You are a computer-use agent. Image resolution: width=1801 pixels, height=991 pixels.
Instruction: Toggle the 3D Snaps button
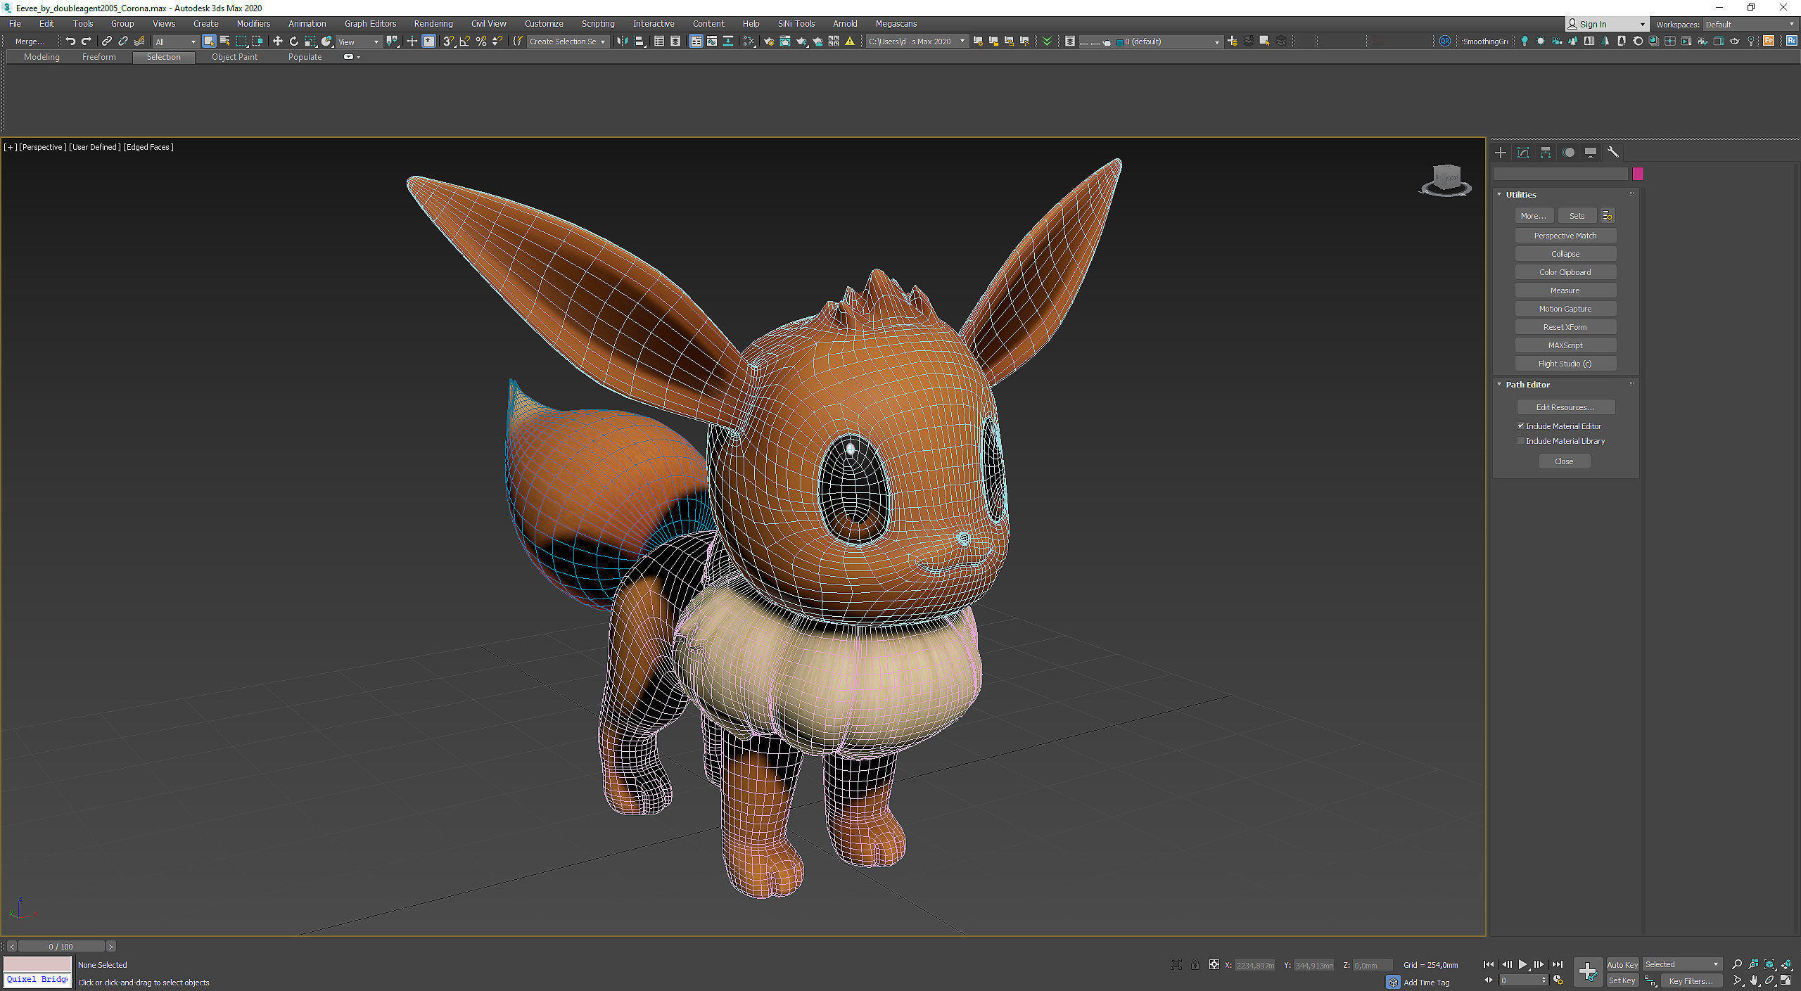[x=448, y=41]
